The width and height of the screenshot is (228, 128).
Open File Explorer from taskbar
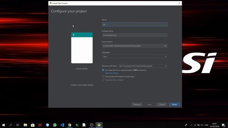coord(25,125)
